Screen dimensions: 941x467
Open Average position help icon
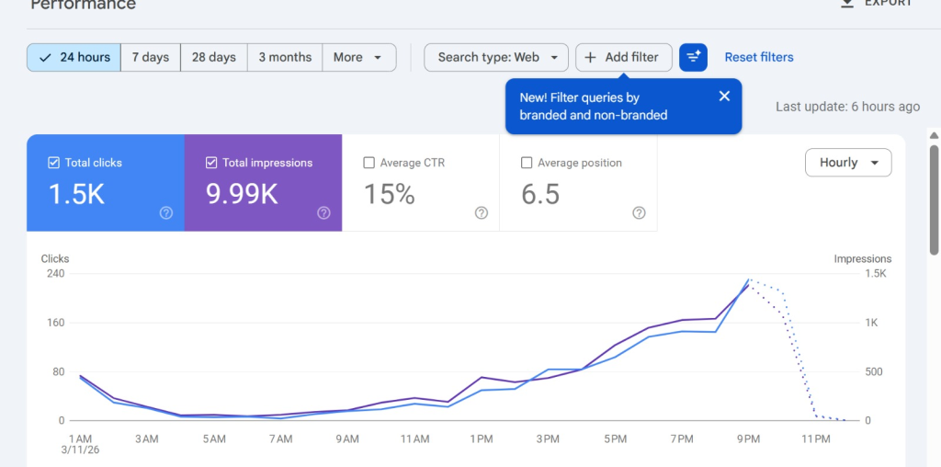(x=640, y=212)
